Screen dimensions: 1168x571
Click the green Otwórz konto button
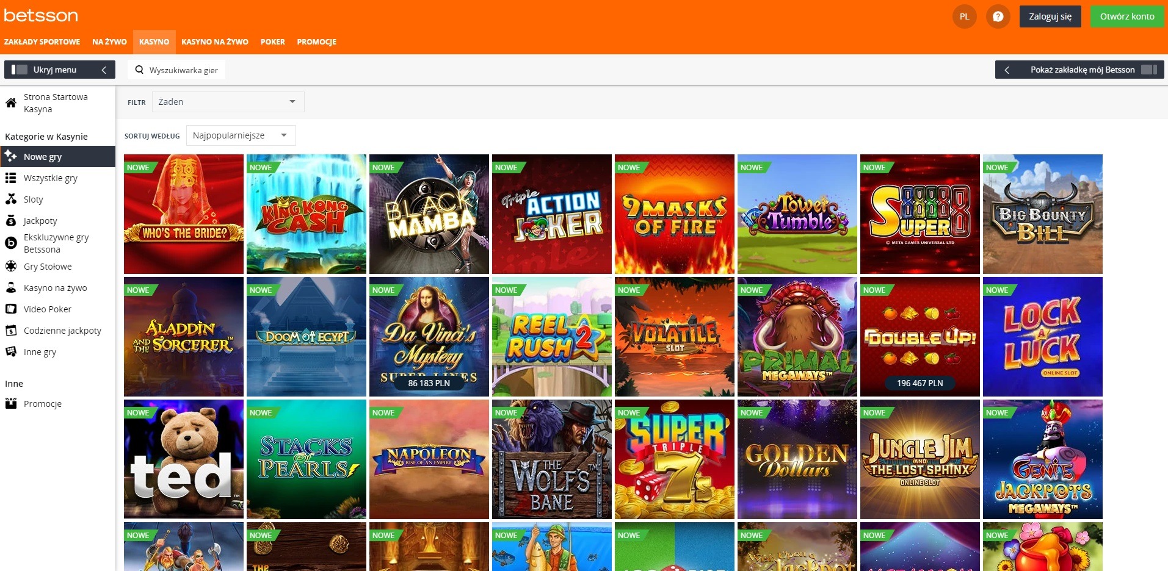click(x=1126, y=16)
